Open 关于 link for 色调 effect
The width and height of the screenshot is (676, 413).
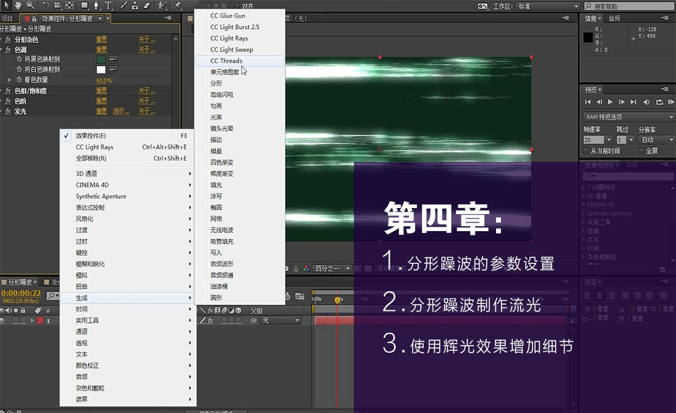(x=147, y=50)
